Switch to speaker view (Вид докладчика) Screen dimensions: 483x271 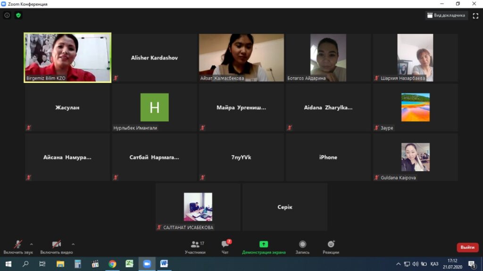(446, 15)
